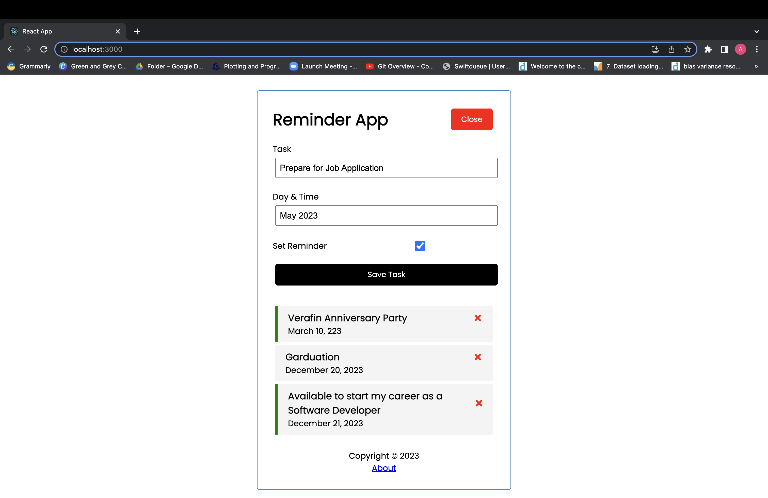Open Launch Meeting bookmark
Screen dimensions: 768x498
tap(323, 66)
